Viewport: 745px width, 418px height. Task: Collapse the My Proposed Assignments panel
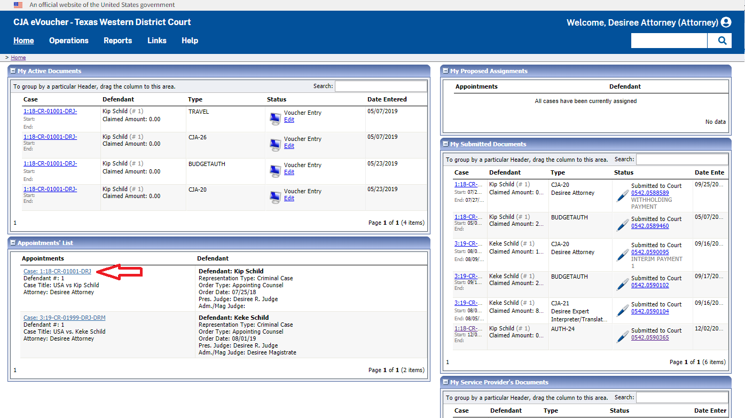(x=446, y=71)
